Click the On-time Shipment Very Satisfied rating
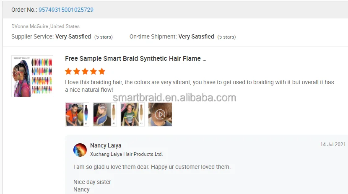This screenshot has height=194, width=348. pyautogui.click(x=196, y=36)
